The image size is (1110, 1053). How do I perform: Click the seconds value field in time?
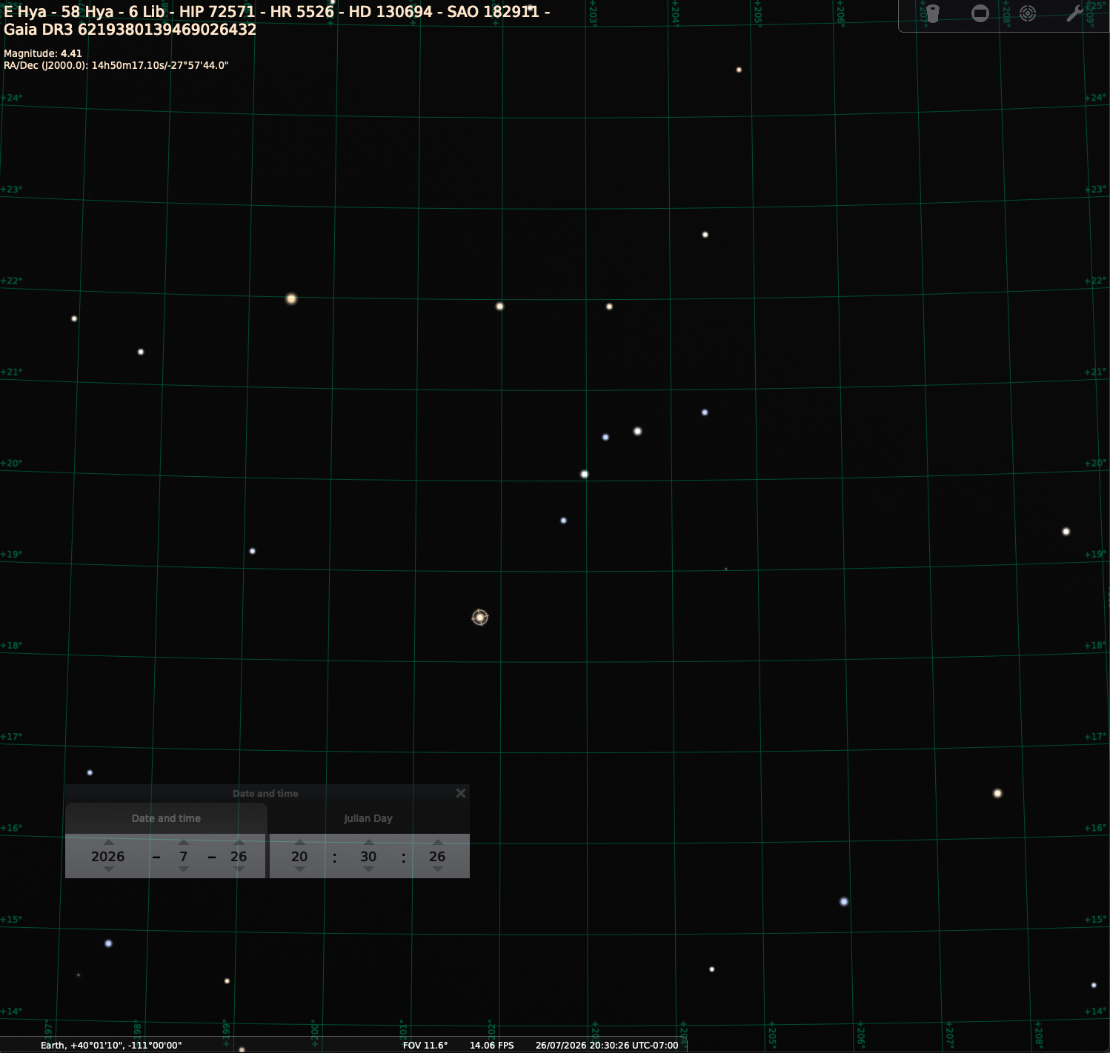(437, 856)
